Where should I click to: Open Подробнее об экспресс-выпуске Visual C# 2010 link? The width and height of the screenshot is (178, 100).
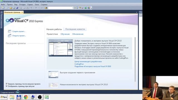[93, 66]
